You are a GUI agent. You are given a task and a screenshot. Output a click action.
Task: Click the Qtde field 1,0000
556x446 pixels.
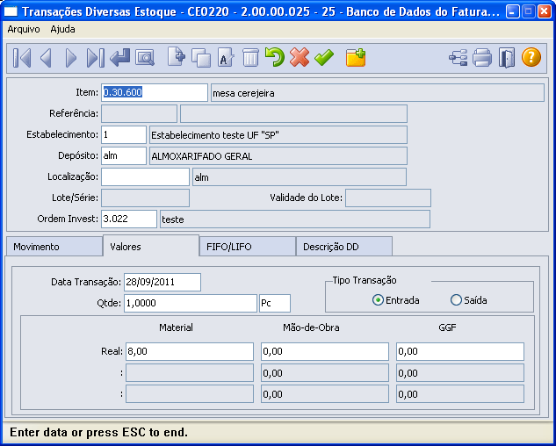point(191,303)
